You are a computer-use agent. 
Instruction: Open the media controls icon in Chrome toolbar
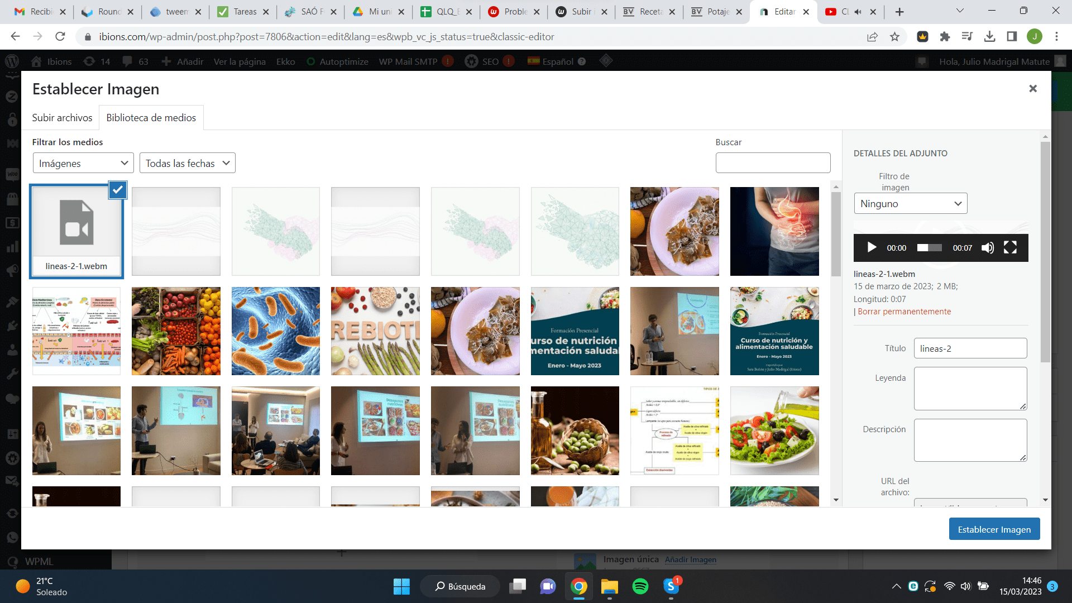coord(967,37)
